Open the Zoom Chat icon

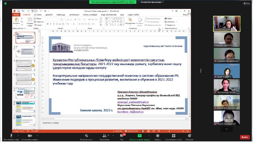tap(122, 136)
